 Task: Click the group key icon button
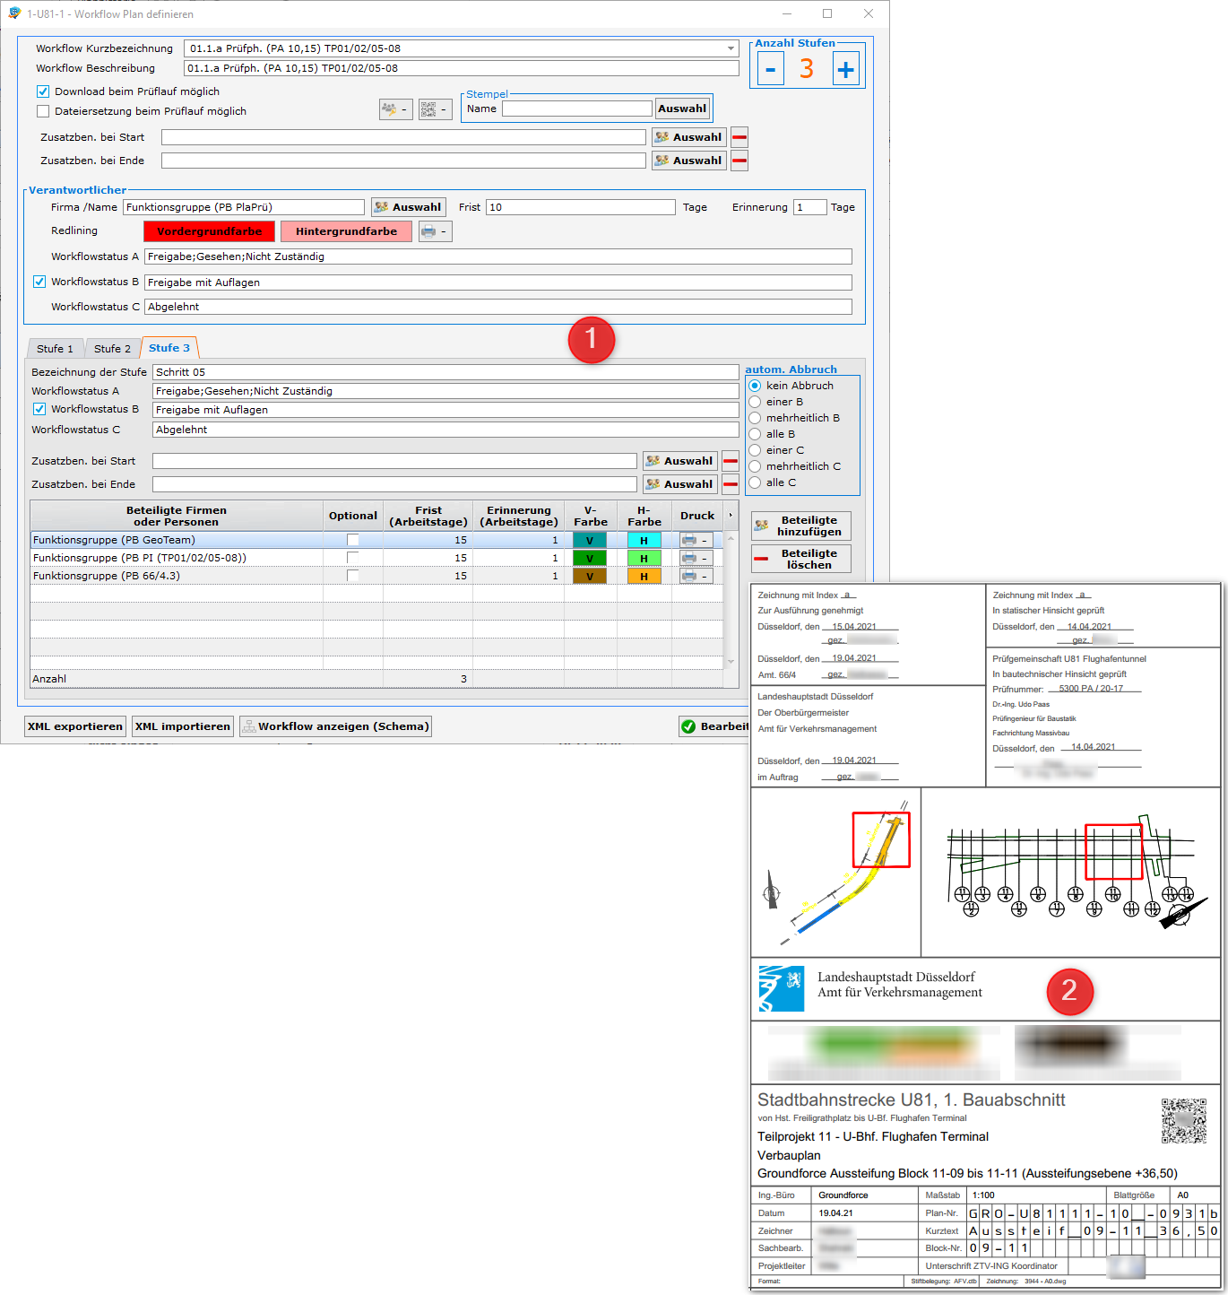(x=395, y=109)
